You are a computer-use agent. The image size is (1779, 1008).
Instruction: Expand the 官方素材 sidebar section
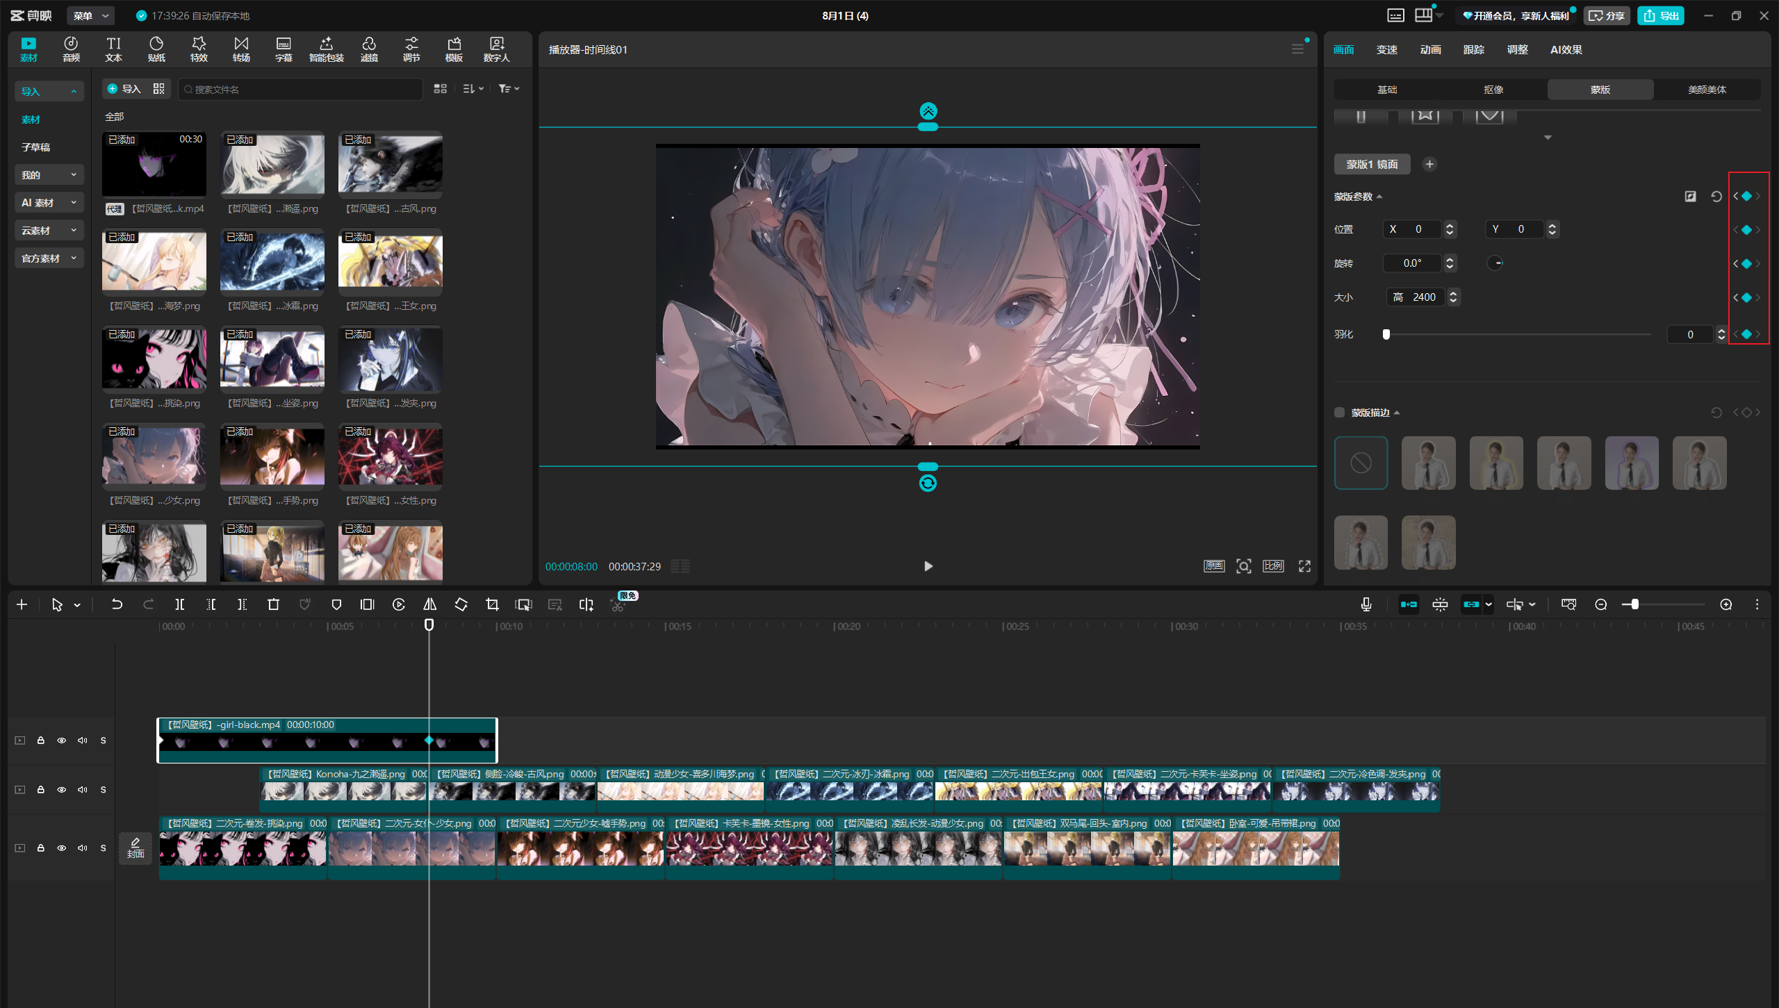(49, 258)
